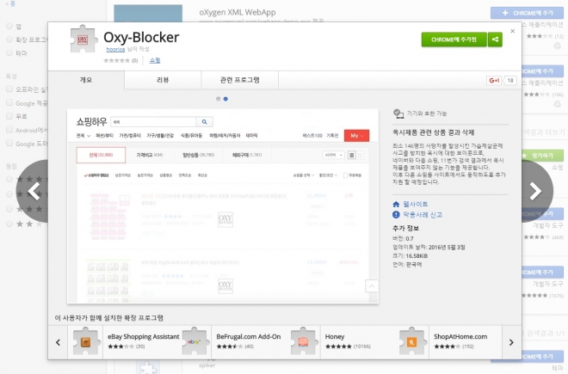Select the 개요 tab

point(86,80)
